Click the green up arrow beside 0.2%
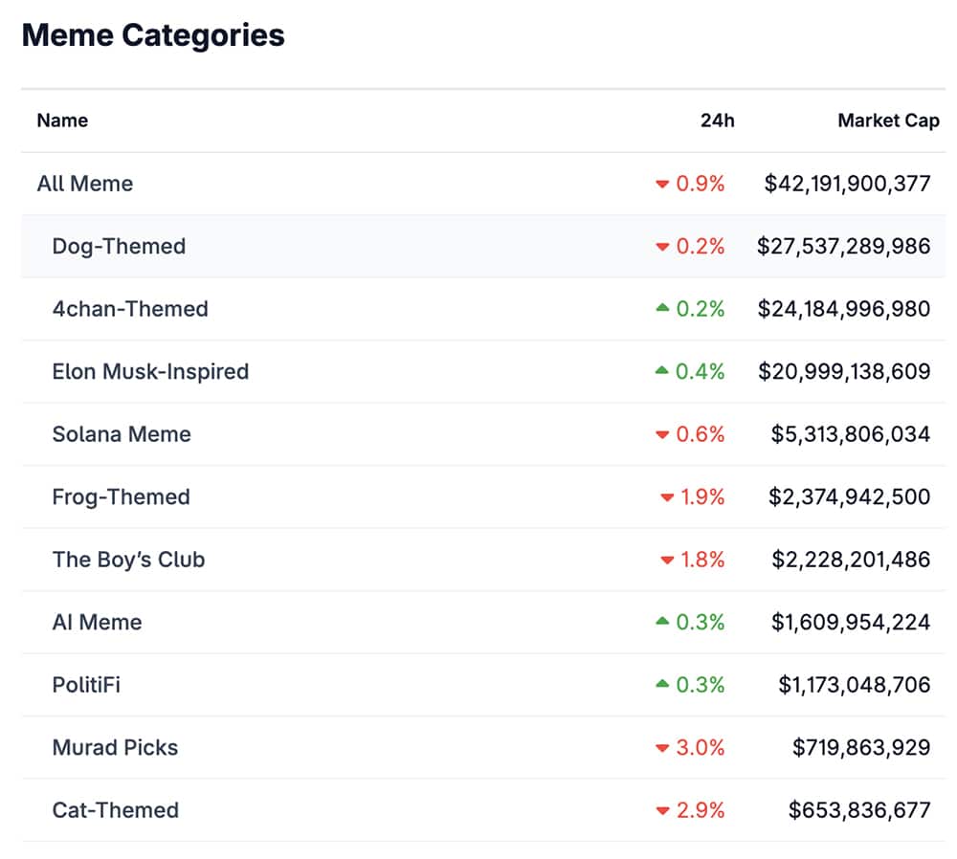This screenshot has width=957, height=859. 661,309
